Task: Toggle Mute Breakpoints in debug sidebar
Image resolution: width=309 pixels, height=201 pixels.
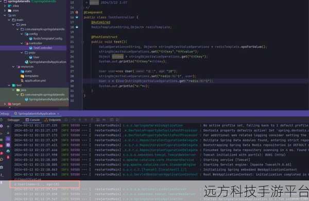Action: click(x=2, y=159)
